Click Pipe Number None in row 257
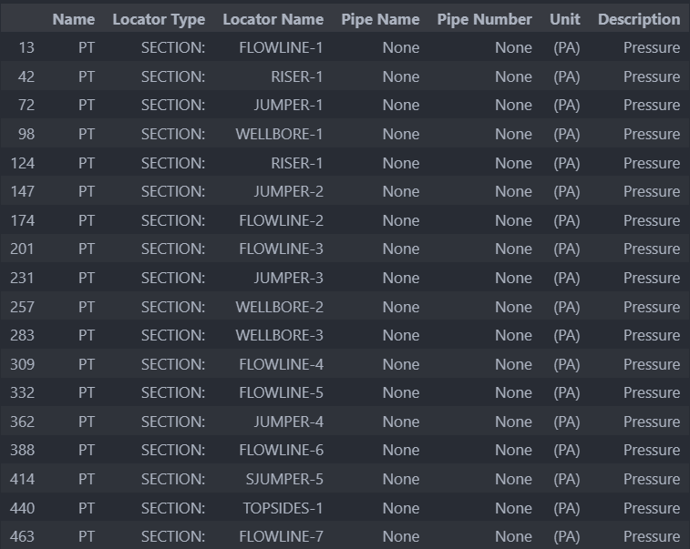This screenshot has width=690, height=549. [513, 307]
